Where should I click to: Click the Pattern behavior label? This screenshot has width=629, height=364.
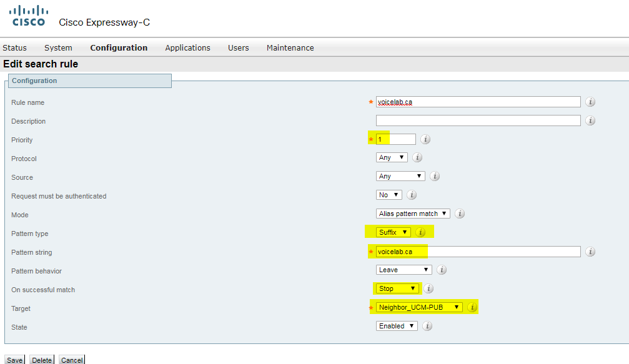click(x=36, y=271)
